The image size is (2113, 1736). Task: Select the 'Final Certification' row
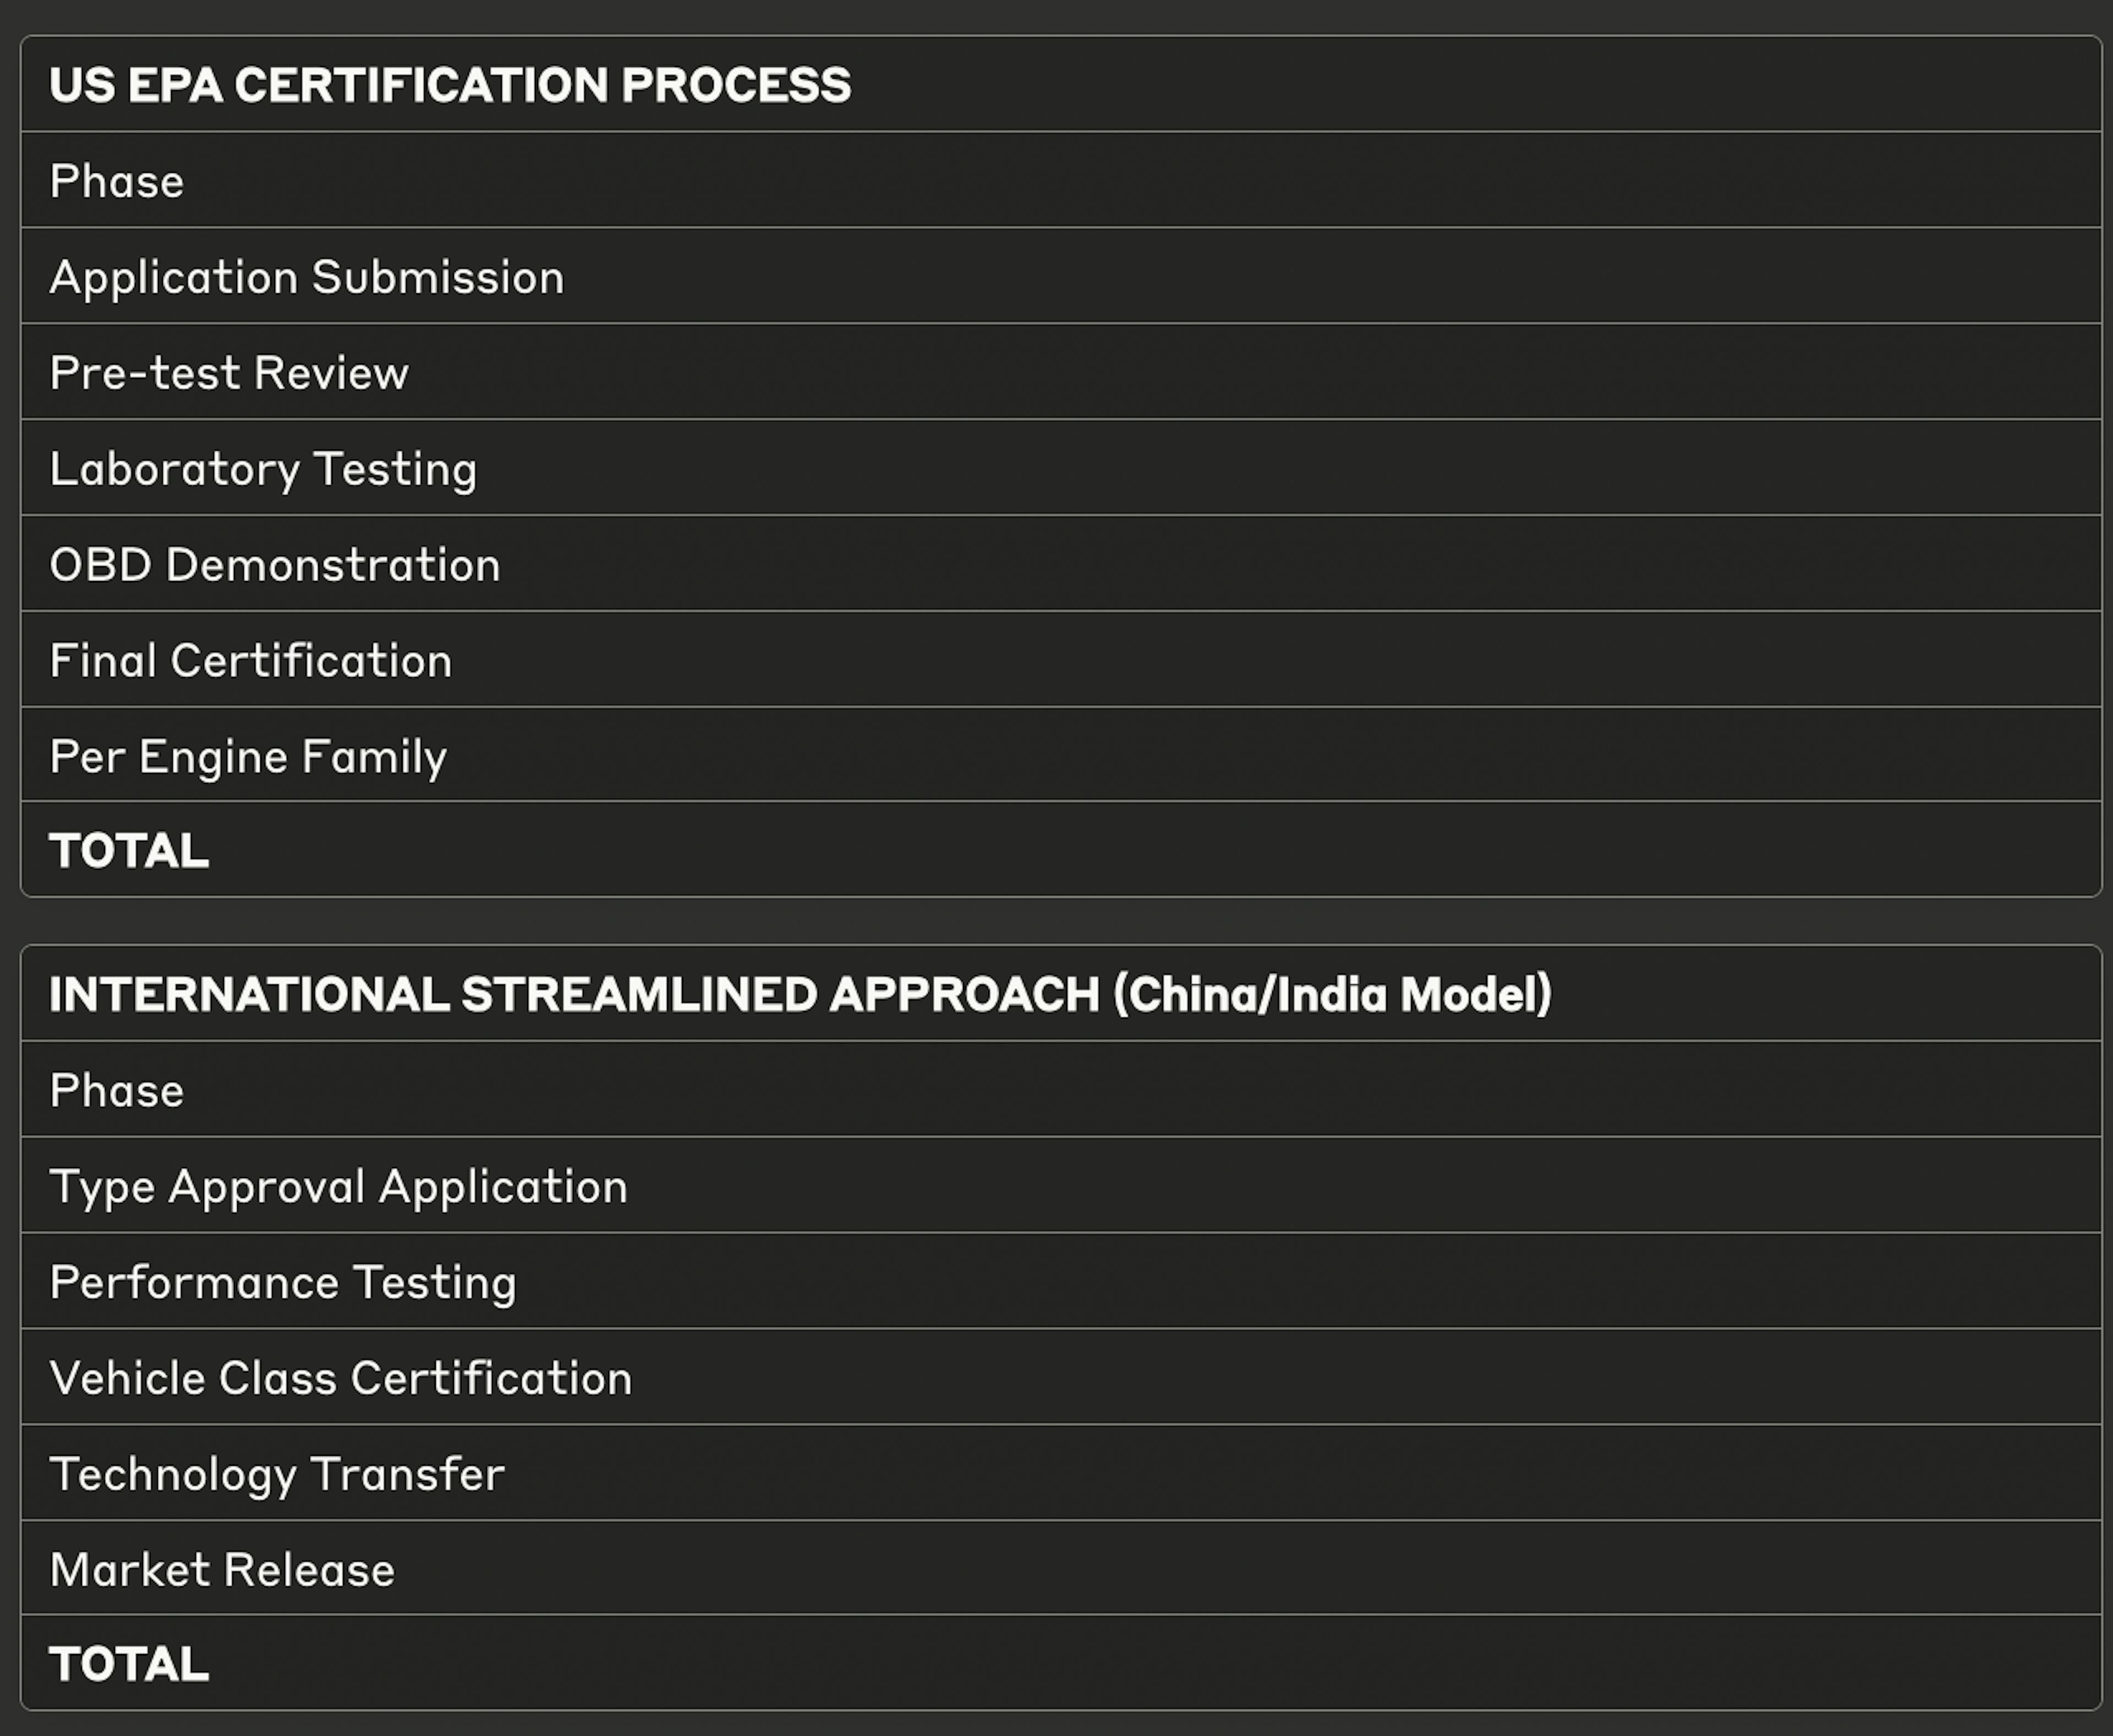coord(1060,660)
